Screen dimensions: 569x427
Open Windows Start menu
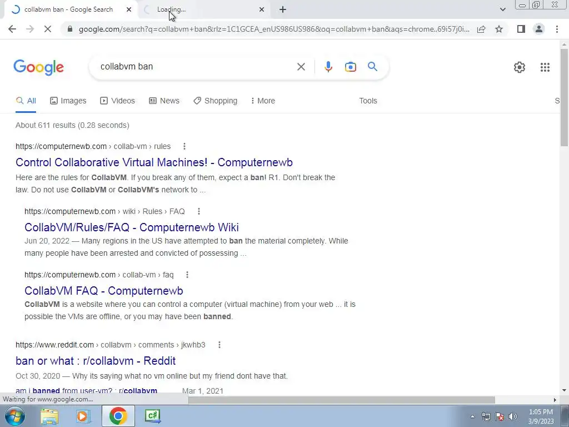[14, 416]
